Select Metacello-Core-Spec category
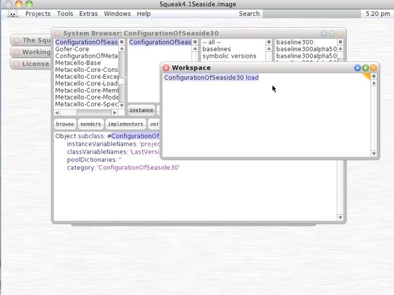 [x=86, y=104]
